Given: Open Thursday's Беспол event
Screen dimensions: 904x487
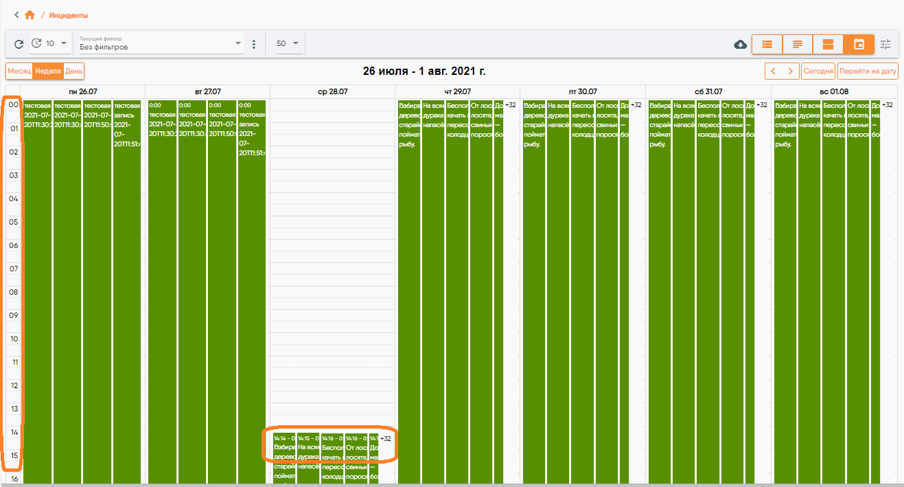Looking at the screenshot, I should (457, 292).
